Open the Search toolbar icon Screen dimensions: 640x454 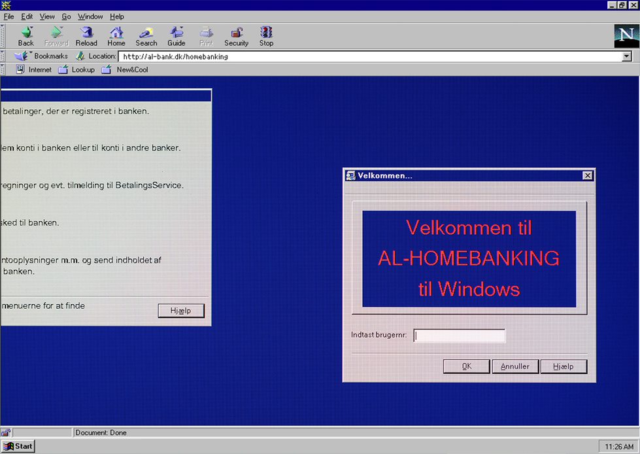(x=146, y=37)
